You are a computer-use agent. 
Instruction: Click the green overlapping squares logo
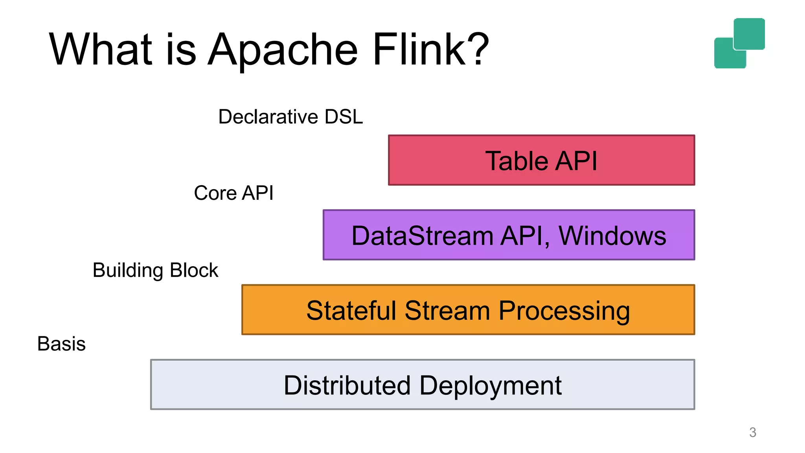[739, 43]
